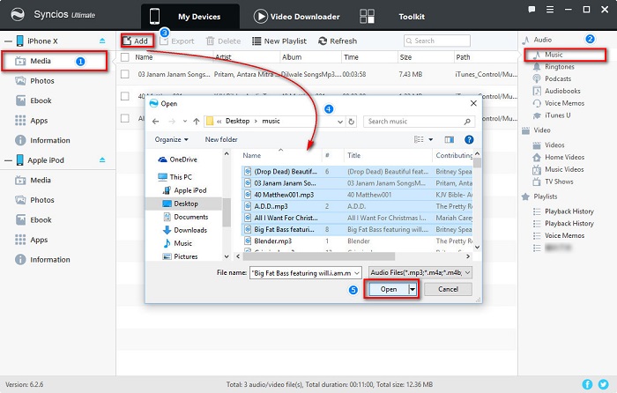Image resolution: width=617 pixels, height=393 pixels.
Task: Open the Audio Files type filter dropdown
Action: click(420, 272)
